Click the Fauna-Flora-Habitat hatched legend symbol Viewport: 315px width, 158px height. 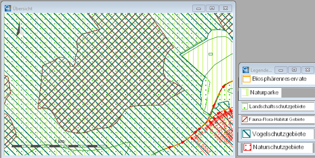pyautogui.click(x=245, y=119)
